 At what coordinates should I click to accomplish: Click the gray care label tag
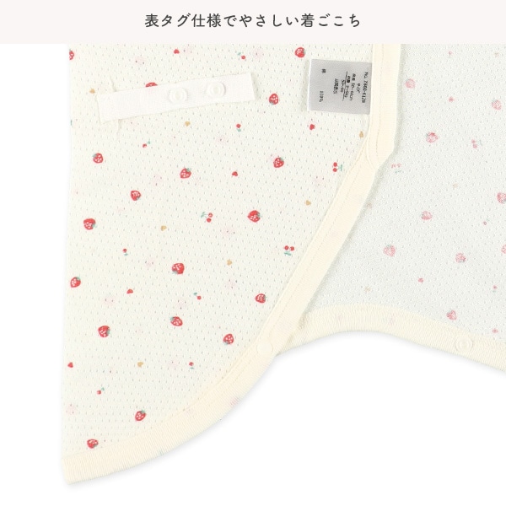(340, 86)
